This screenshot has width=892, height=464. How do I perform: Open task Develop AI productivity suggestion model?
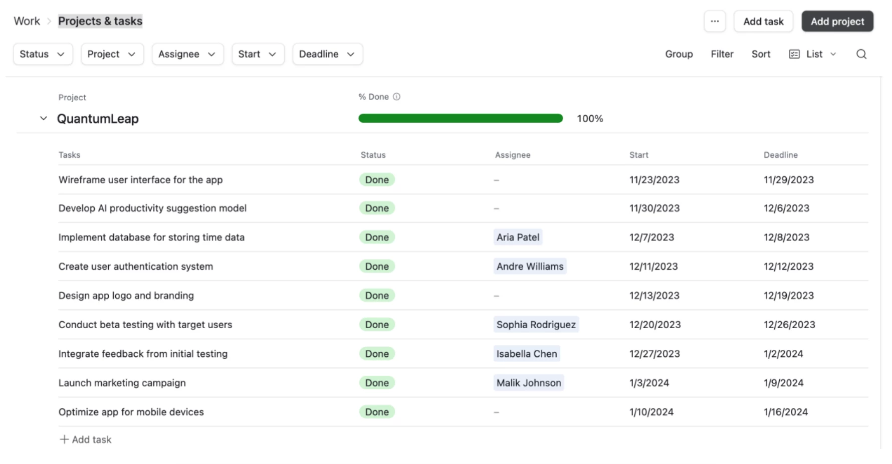[152, 208]
